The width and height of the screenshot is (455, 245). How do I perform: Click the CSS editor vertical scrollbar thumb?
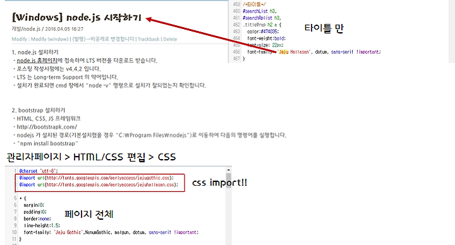pyautogui.click(x=229, y=181)
